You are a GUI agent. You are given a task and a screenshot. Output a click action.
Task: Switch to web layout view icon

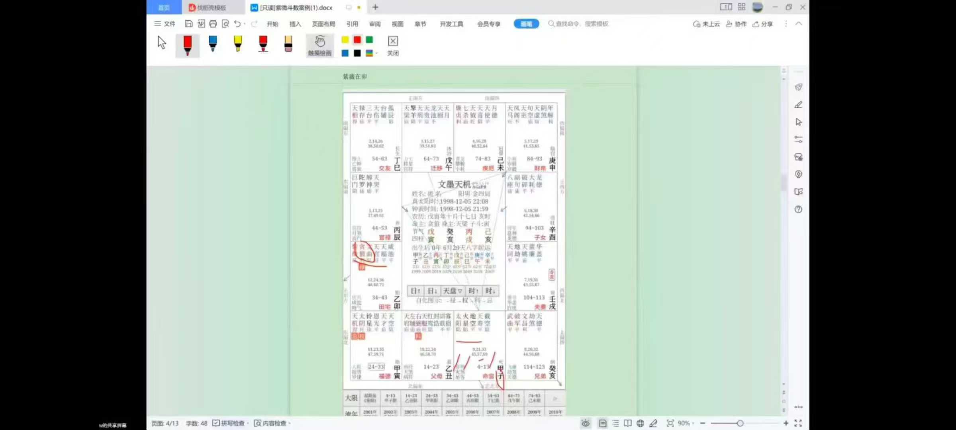click(640, 423)
